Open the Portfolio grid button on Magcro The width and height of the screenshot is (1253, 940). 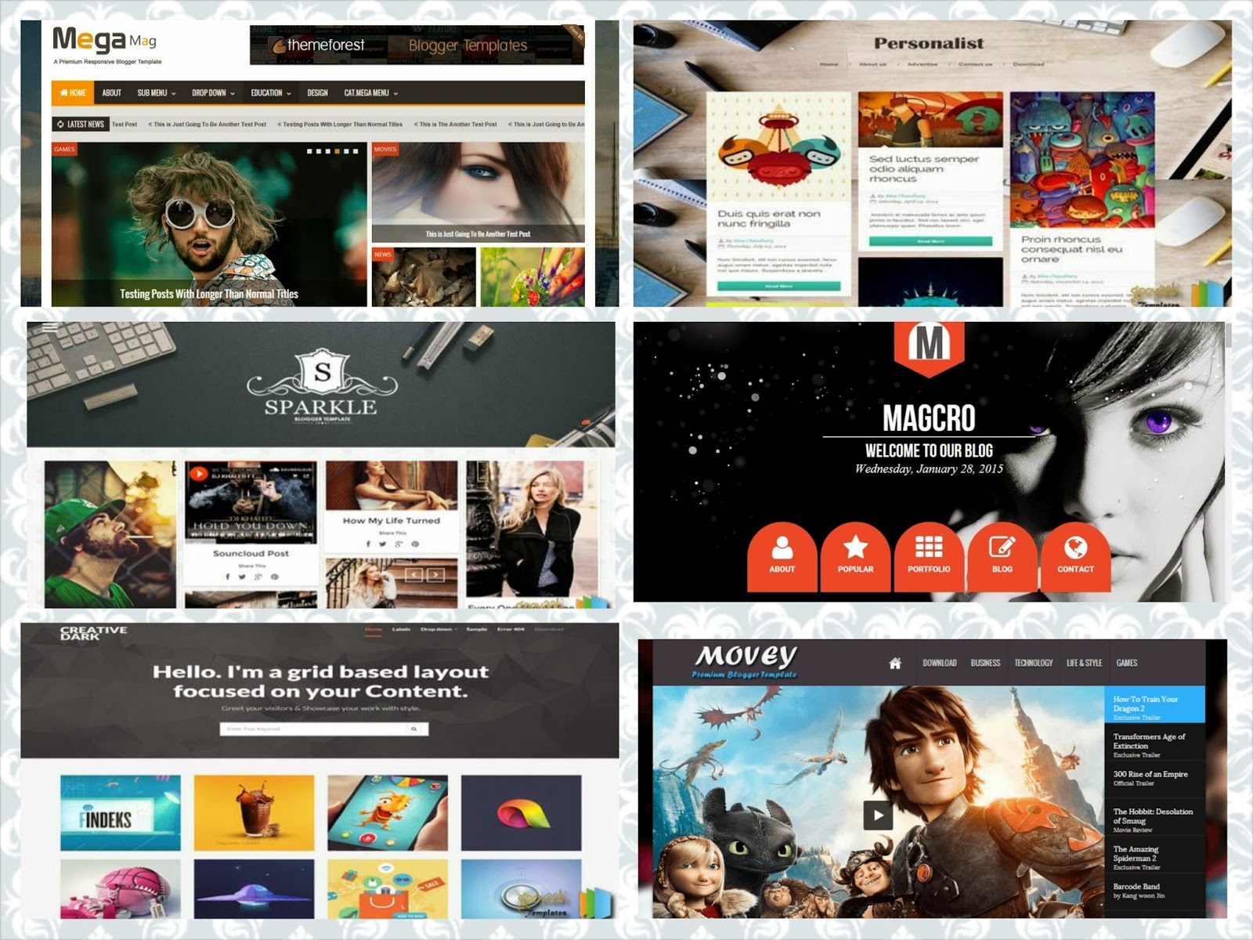pos(929,555)
